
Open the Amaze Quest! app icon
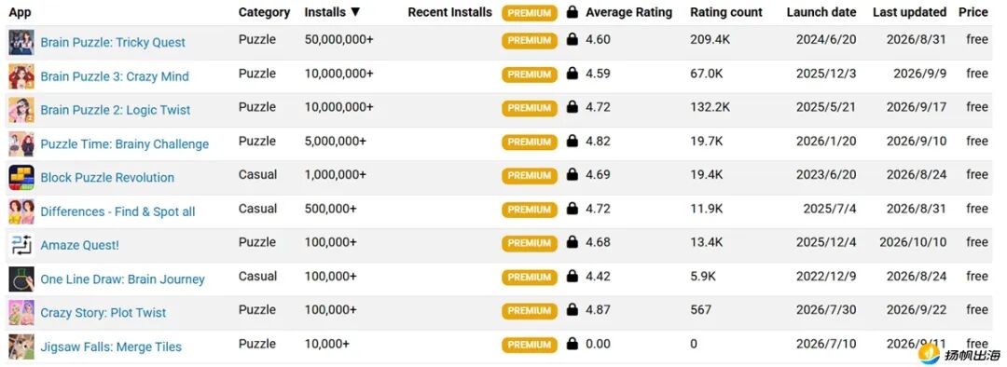(x=21, y=245)
